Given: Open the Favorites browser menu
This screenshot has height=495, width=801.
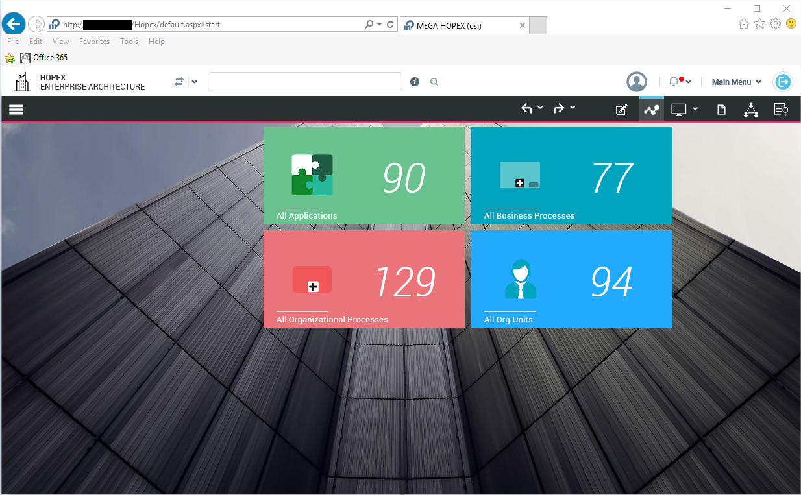Looking at the screenshot, I should point(94,42).
